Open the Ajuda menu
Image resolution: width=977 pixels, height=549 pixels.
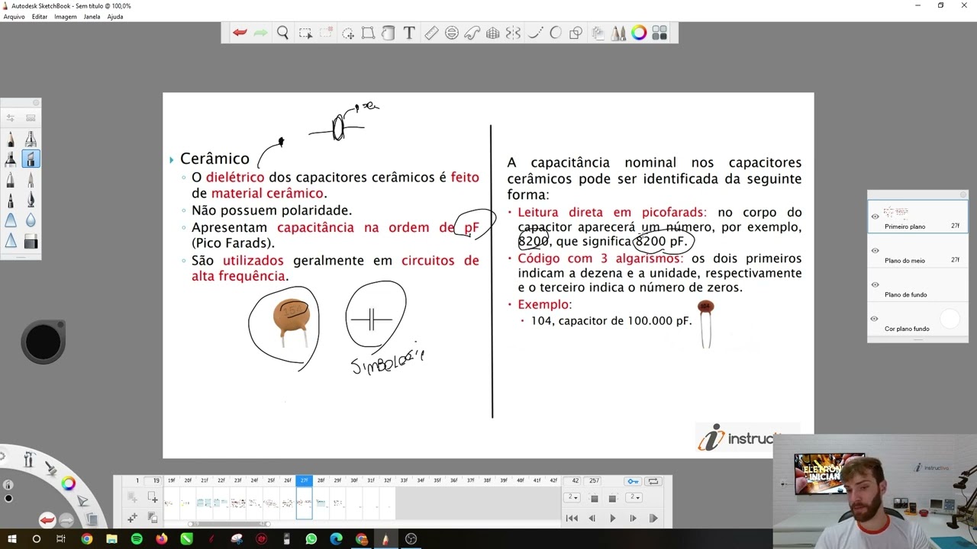(x=115, y=16)
